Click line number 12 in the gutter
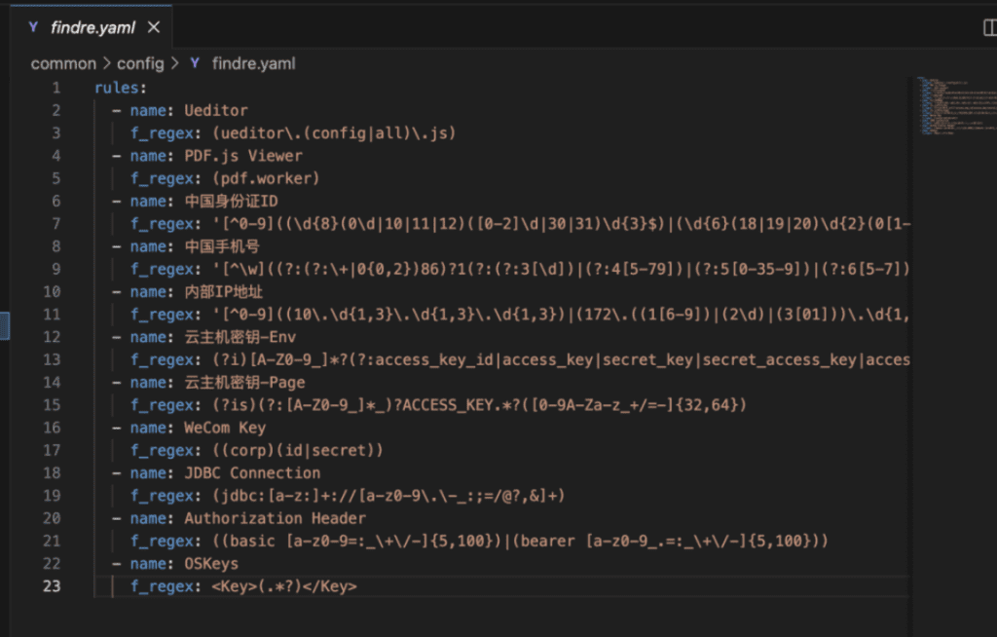Viewport: 997px width, 637px height. tap(52, 337)
